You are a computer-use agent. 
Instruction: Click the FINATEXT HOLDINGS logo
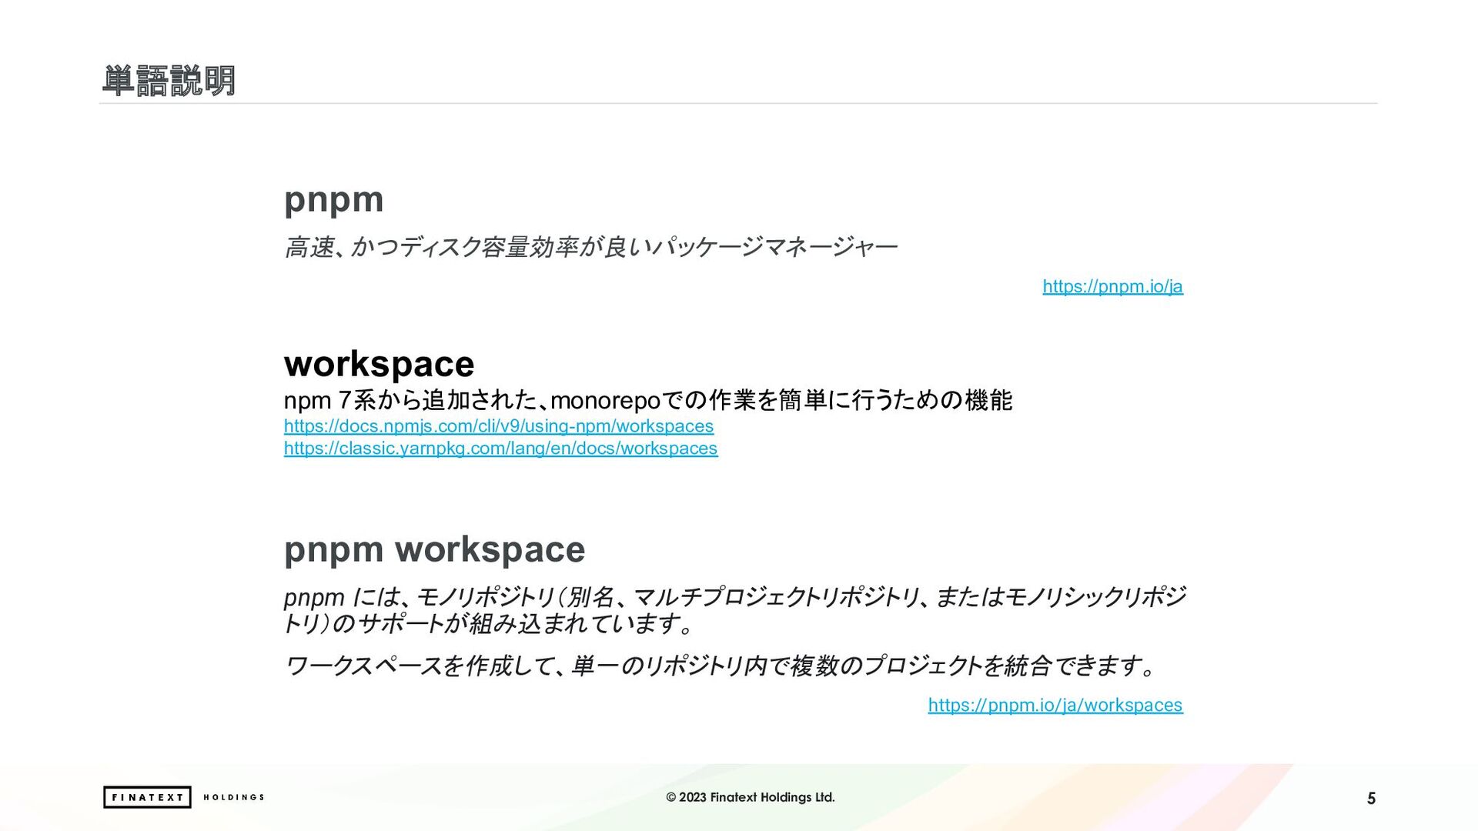(184, 797)
